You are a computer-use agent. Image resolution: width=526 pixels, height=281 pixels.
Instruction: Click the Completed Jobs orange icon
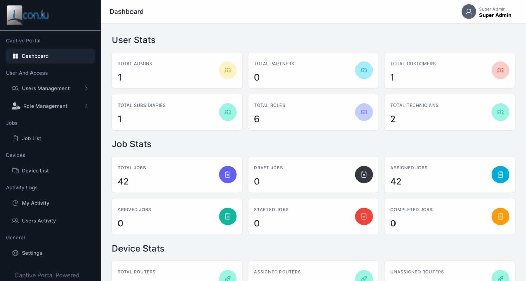click(x=500, y=216)
